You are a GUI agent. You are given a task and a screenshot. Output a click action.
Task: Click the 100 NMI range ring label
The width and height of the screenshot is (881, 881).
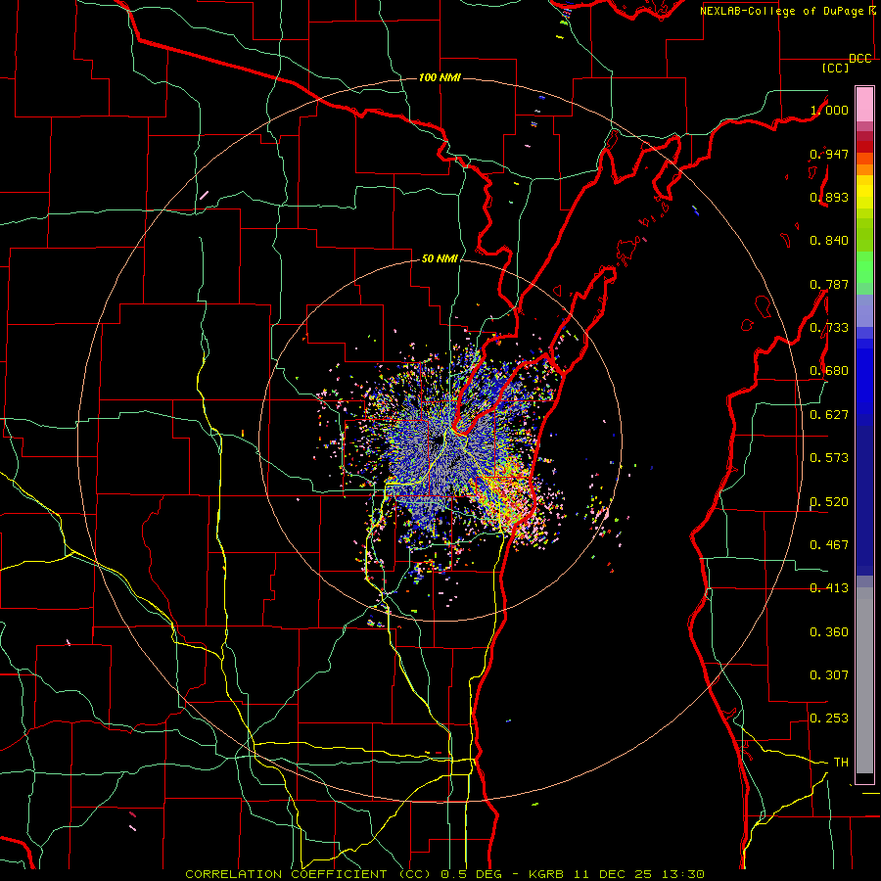(x=440, y=77)
